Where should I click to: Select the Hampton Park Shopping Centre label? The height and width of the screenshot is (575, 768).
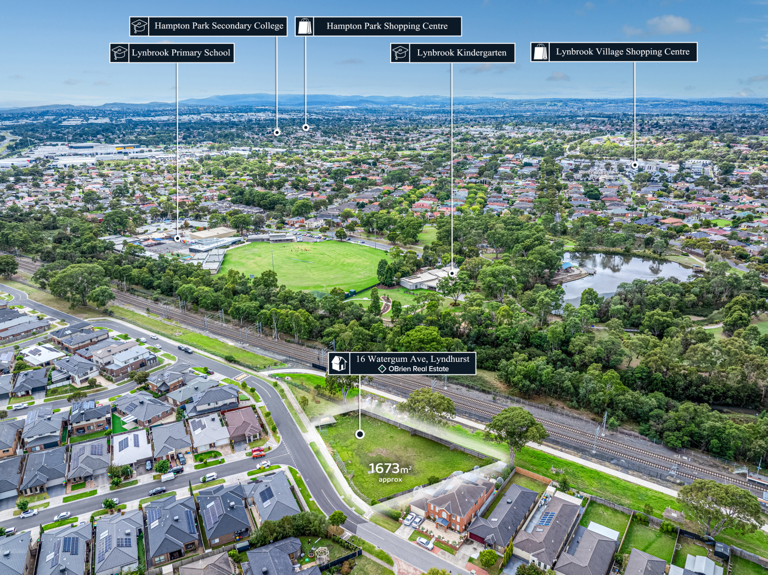387,26
